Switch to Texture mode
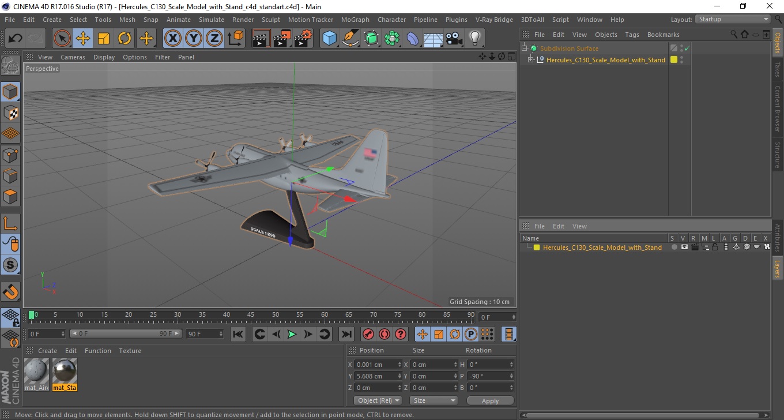This screenshot has width=784, height=420. click(x=10, y=112)
